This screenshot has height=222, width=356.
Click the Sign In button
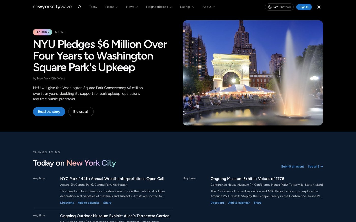[304, 7]
